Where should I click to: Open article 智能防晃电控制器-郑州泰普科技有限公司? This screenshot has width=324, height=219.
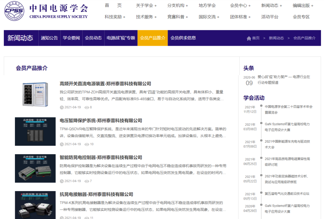[101, 157]
